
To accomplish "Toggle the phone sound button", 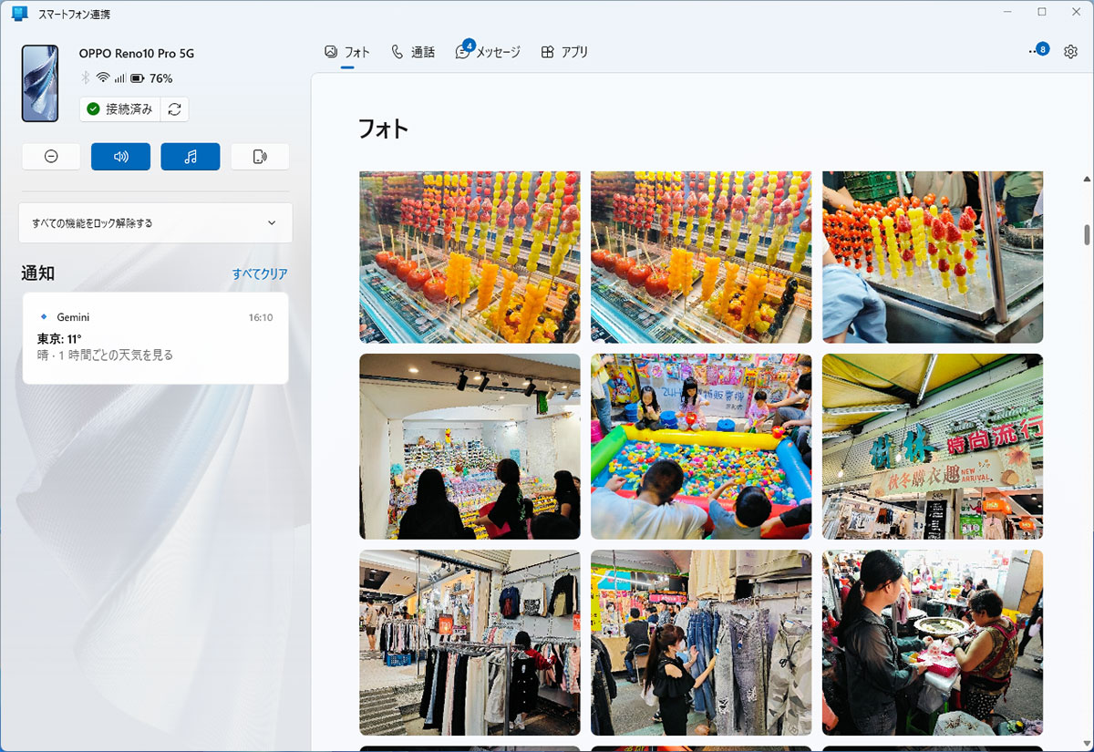I will [x=260, y=157].
